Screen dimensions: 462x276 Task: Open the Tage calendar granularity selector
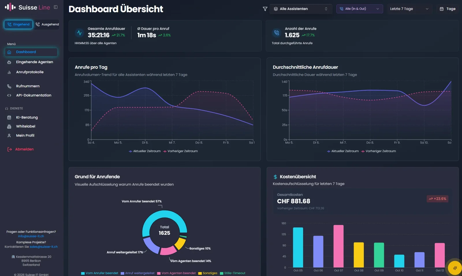(x=448, y=9)
